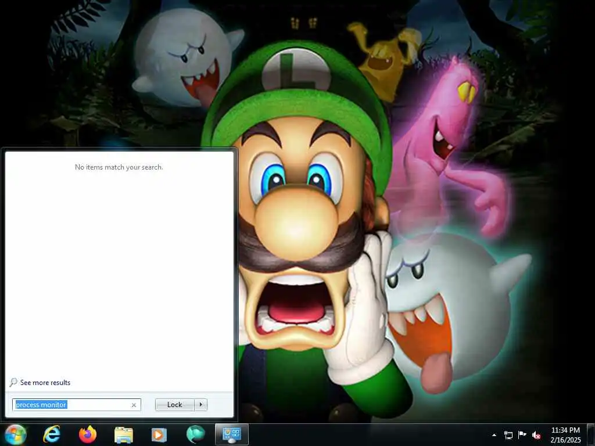Expand the shutdown options arrow
The width and height of the screenshot is (595, 446).
point(200,405)
